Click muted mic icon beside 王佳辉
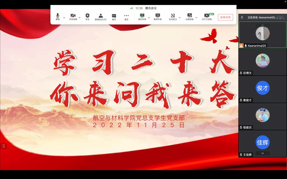The width and height of the screenshot is (287, 179). point(241,154)
